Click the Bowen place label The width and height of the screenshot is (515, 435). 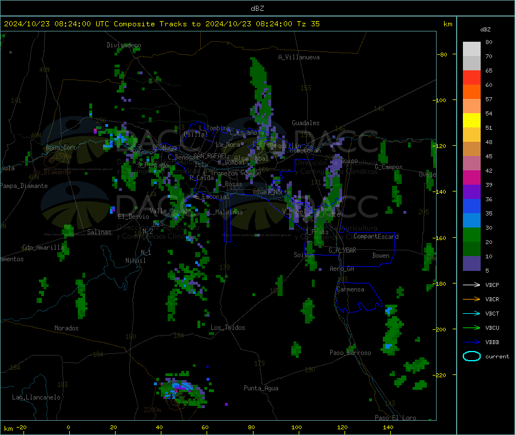click(381, 256)
